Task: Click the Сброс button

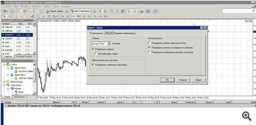Action: tap(198, 80)
